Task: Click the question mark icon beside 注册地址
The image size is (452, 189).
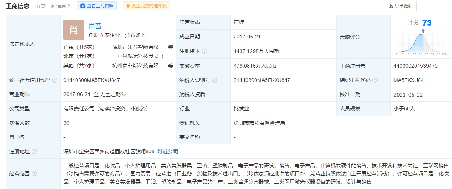Action: point(34,151)
